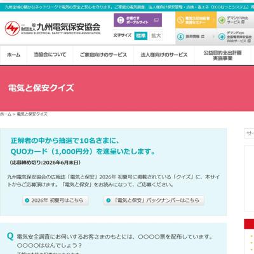Click the Q mark of the quiz question

click(10, 236)
